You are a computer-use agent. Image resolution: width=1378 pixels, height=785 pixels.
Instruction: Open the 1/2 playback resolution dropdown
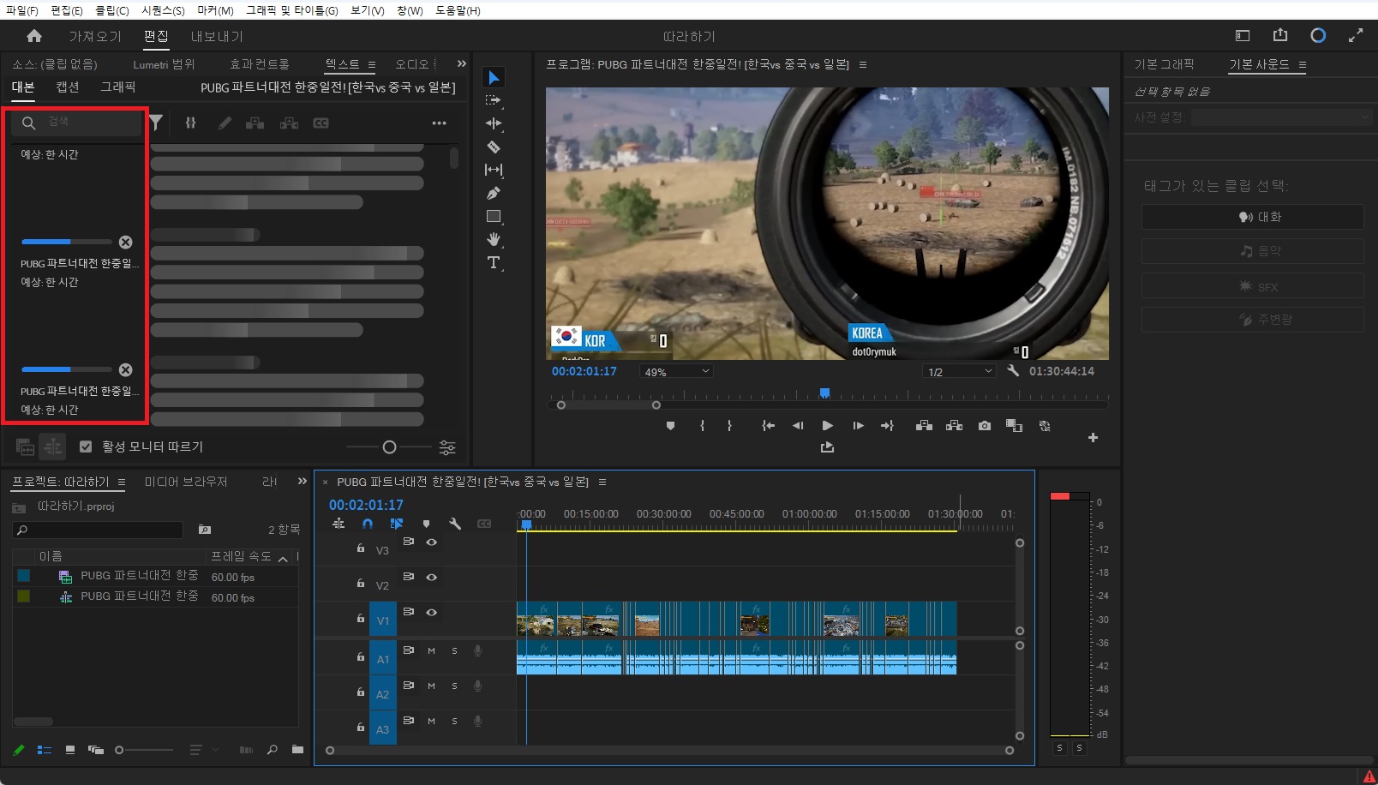point(959,371)
